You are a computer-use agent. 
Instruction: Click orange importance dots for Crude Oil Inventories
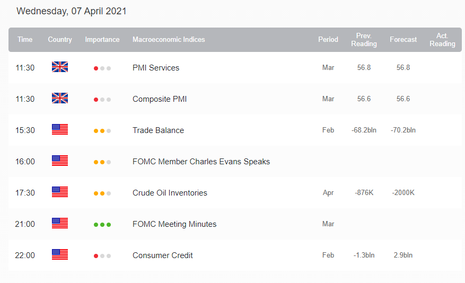pos(102,193)
